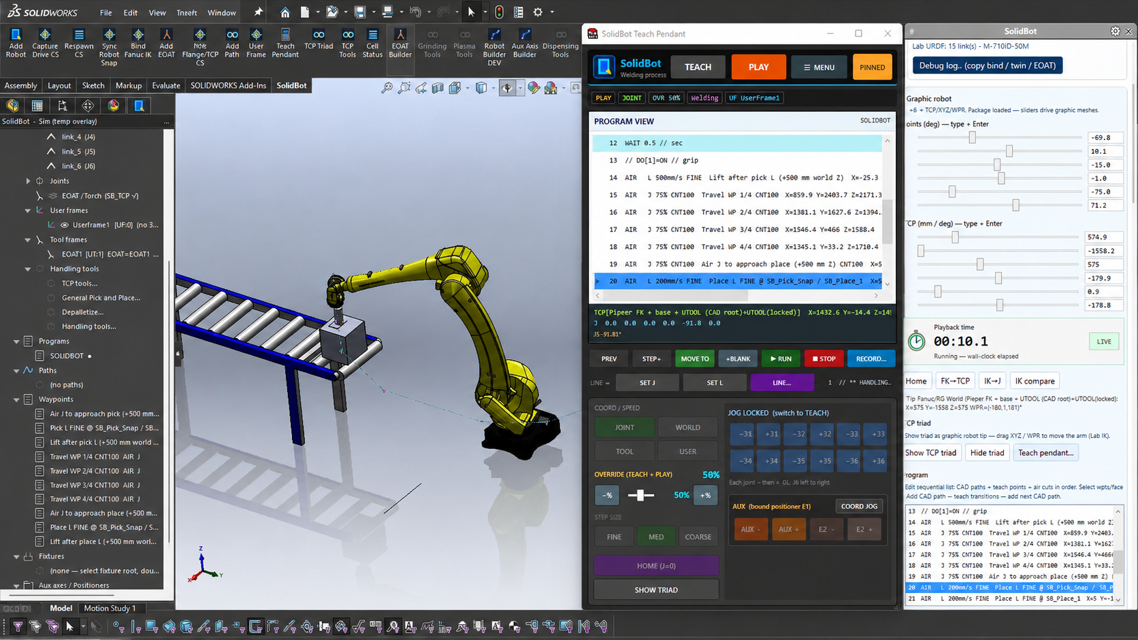Screen dimensions: 1138x640
Task: Switch pendant to TEACH mode
Action: pyautogui.click(x=698, y=67)
